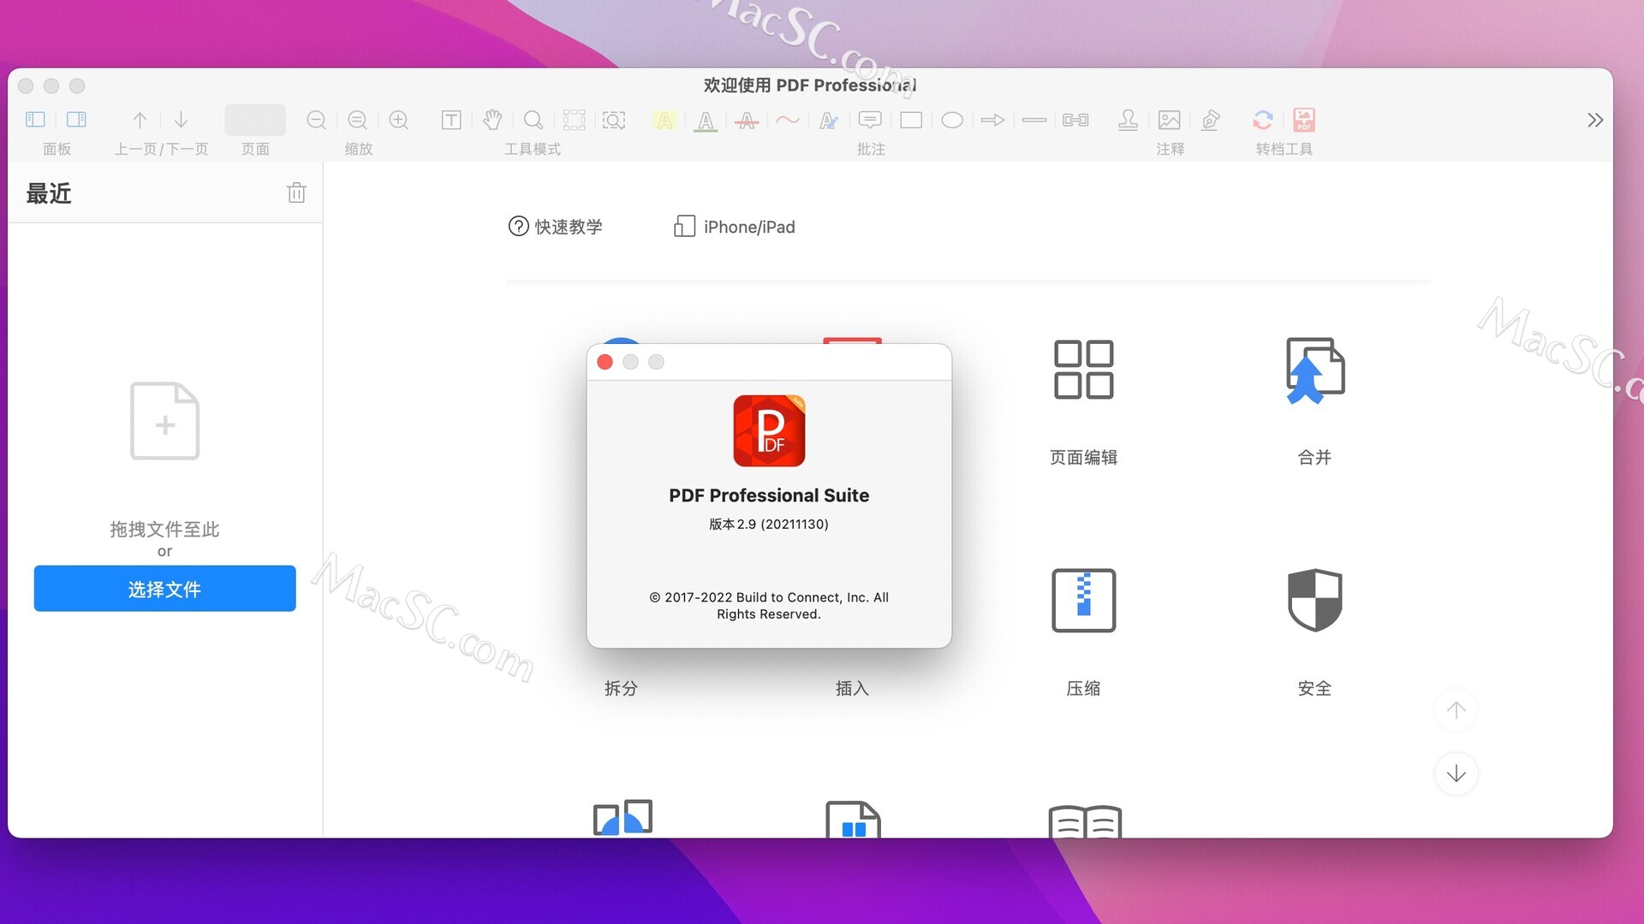
Task: Select the signature tool
Action: [x=1210, y=120]
